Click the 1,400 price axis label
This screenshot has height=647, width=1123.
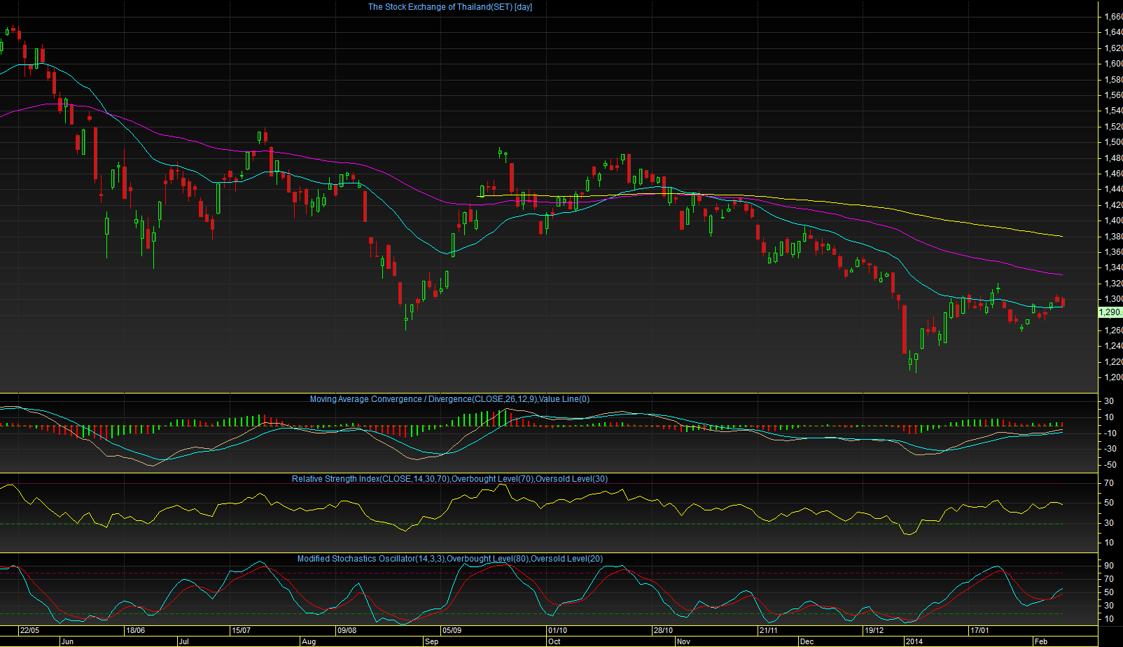coord(1113,221)
